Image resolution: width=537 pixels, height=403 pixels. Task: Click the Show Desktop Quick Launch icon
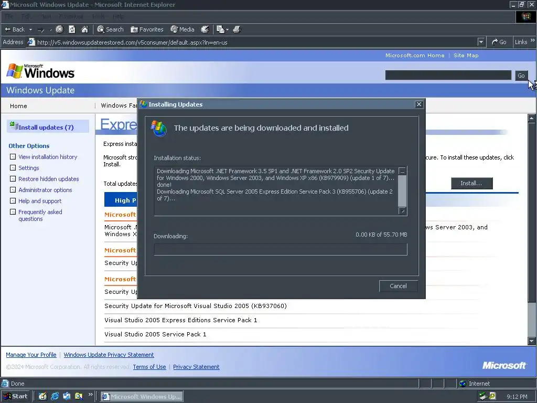tap(43, 397)
